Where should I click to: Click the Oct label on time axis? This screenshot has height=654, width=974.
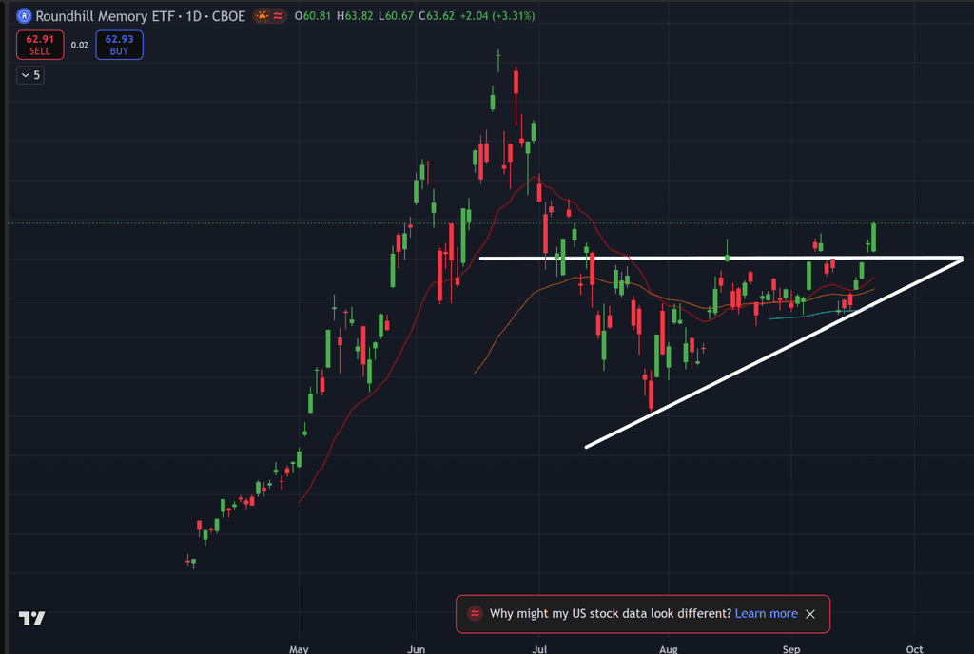914,649
